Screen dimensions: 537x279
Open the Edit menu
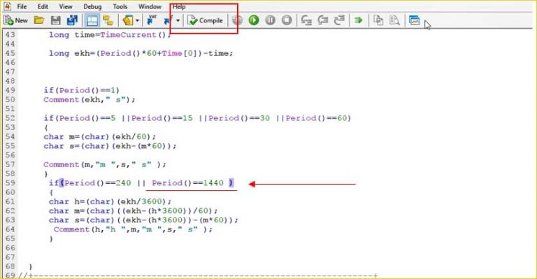point(43,6)
